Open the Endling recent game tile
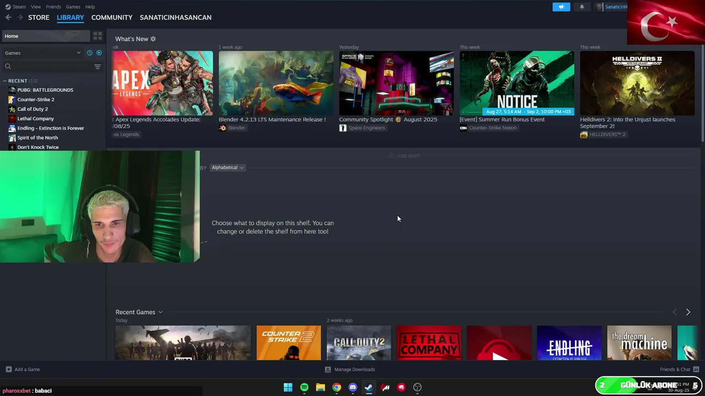Screen dimensions: 705x396 point(569,343)
